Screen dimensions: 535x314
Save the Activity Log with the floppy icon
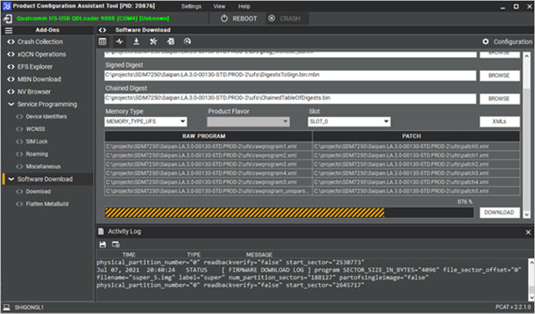pos(102,244)
